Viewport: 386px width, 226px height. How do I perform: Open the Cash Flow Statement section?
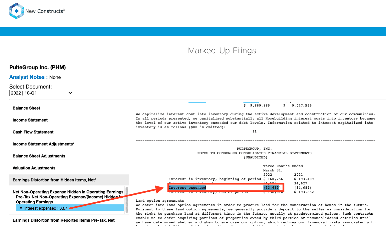69,132
